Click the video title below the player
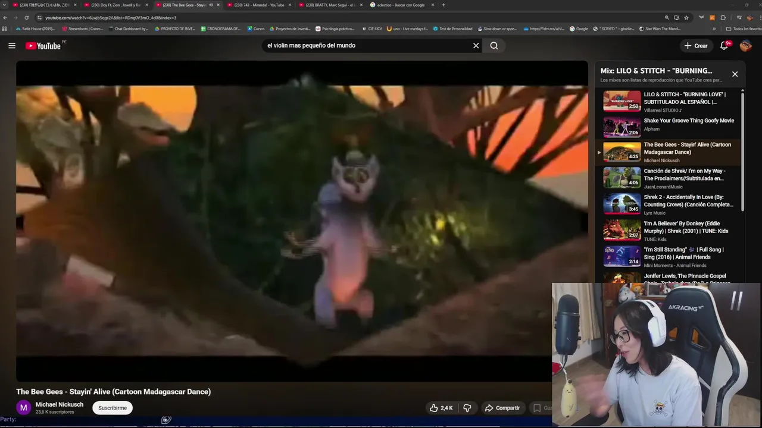The image size is (762, 428). [114, 392]
